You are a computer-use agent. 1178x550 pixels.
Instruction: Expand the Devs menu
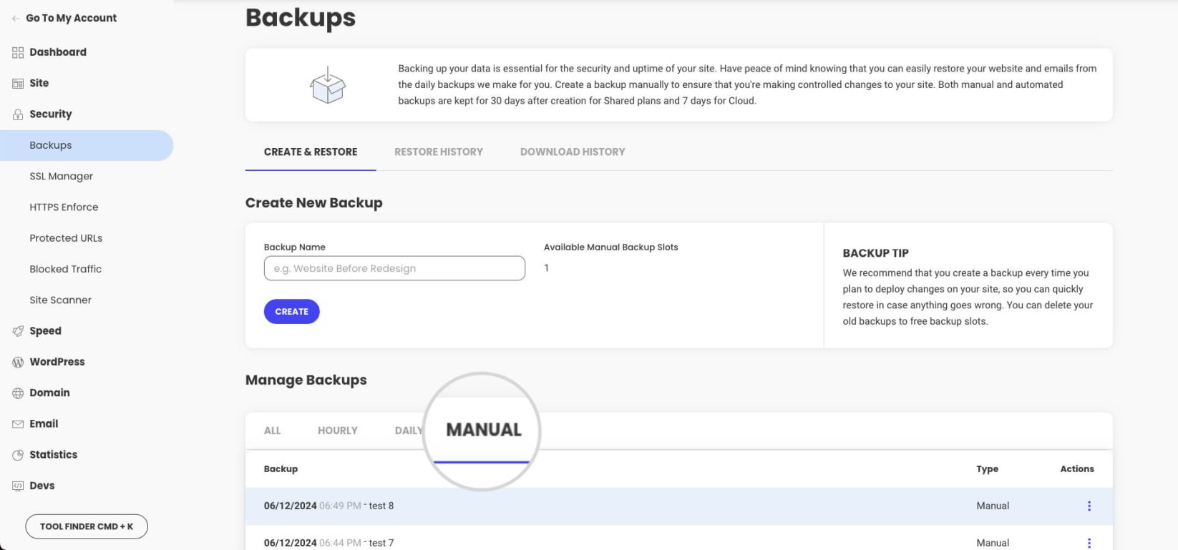(x=42, y=486)
